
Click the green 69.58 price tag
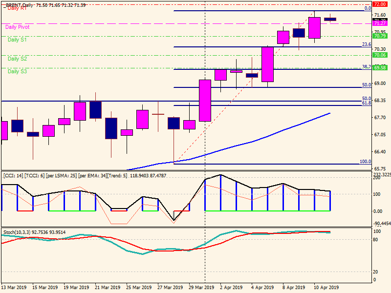coord(380,68)
